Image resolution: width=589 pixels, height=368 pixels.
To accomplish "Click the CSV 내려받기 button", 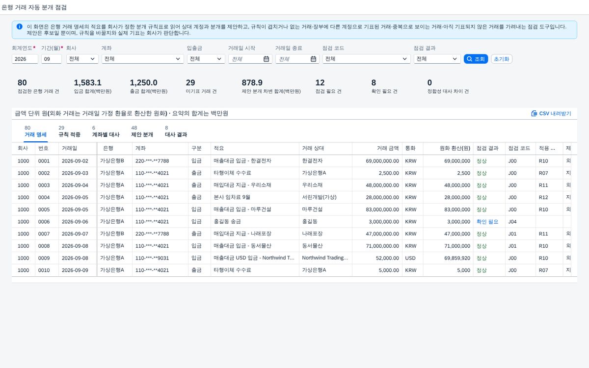I will coord(551,113).
